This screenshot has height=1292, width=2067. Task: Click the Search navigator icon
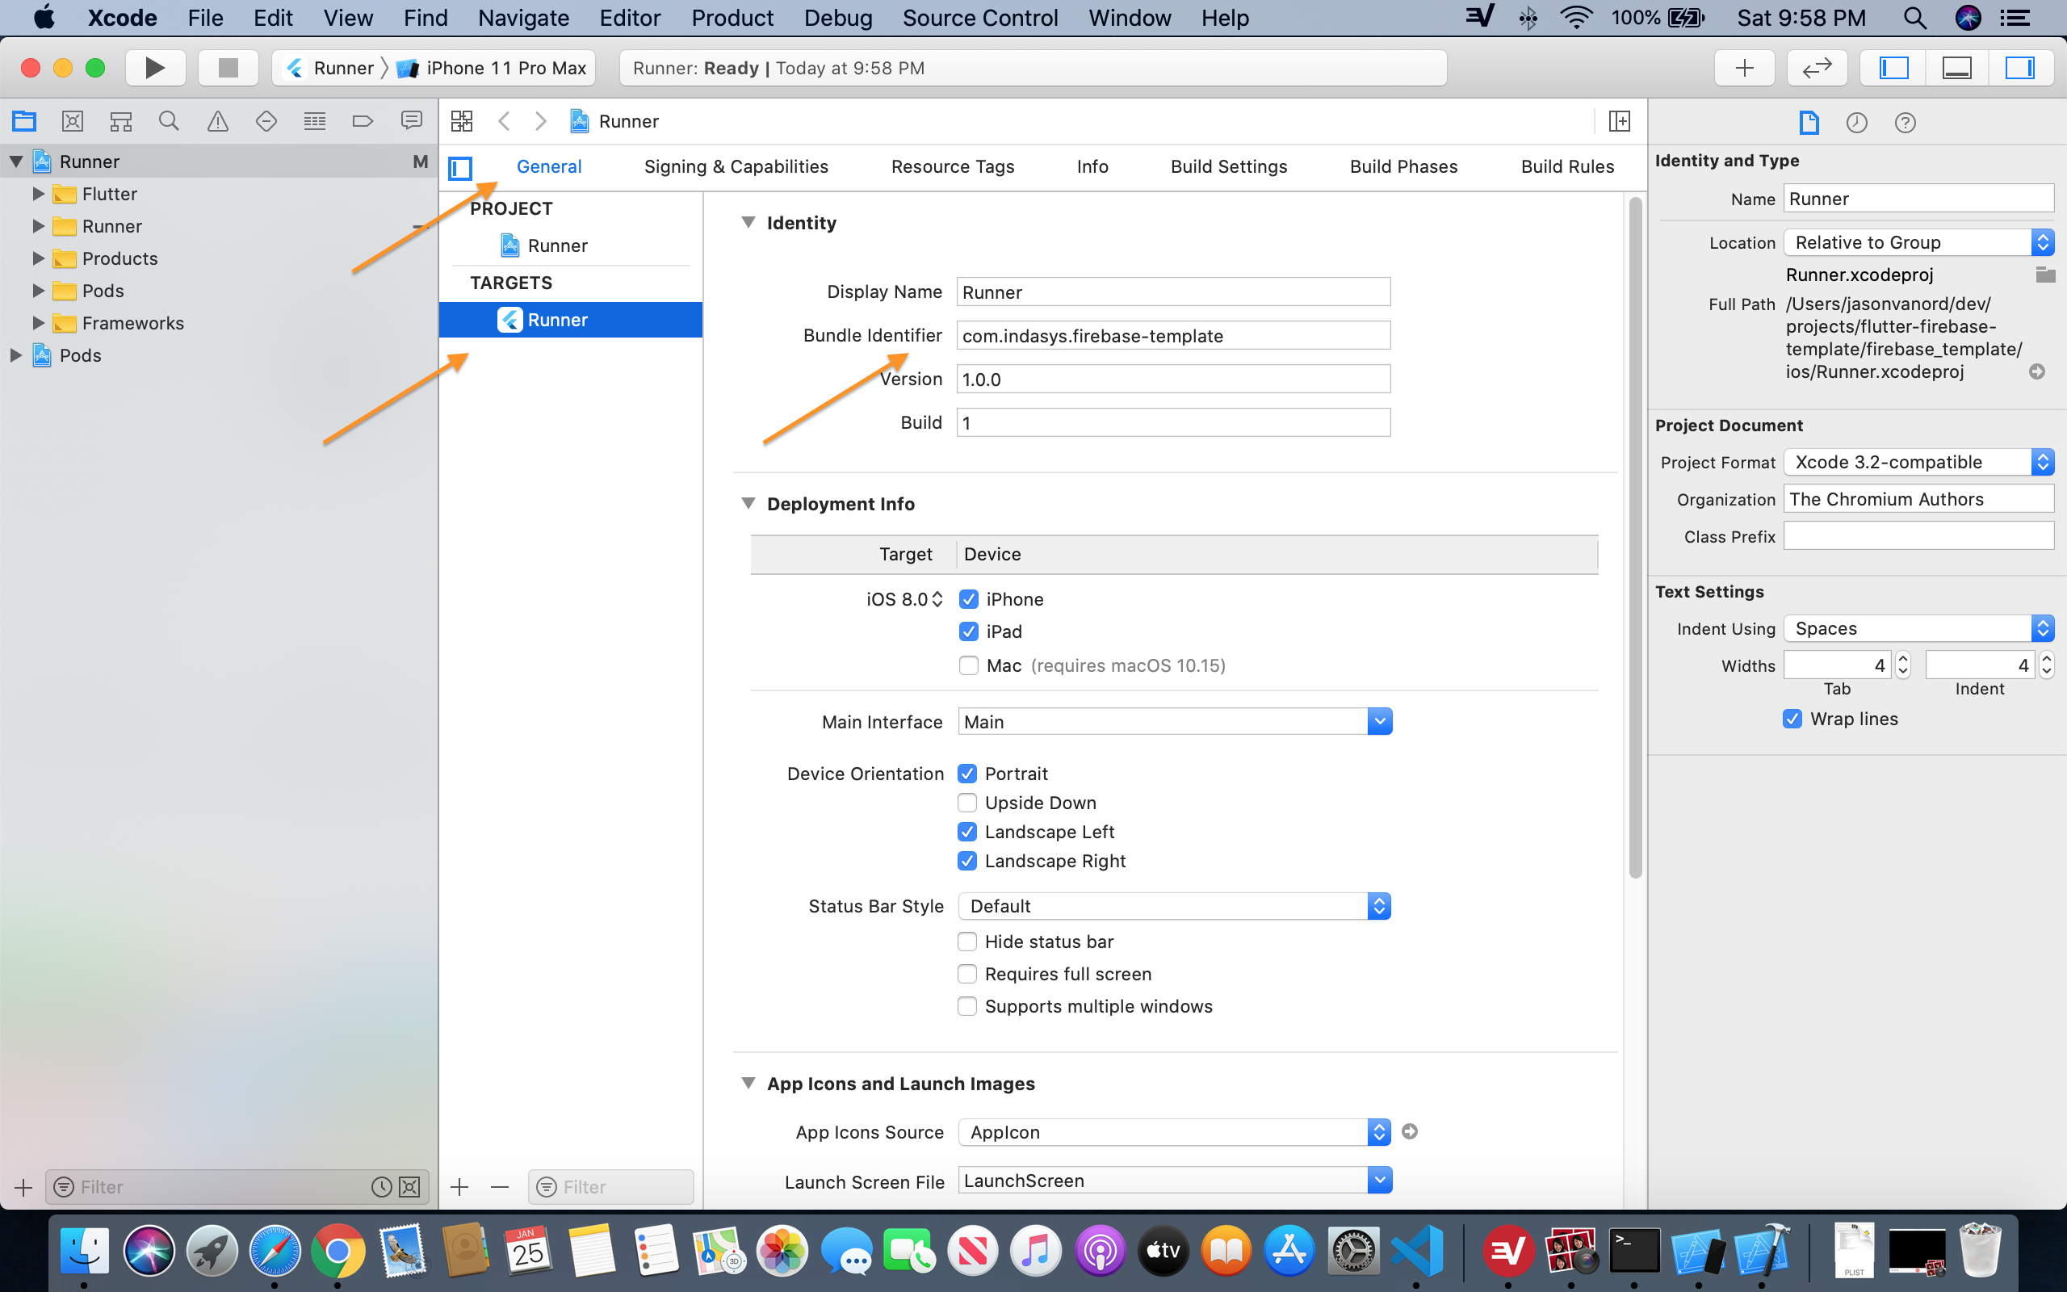pyautogui.click(x=168, y=120)
